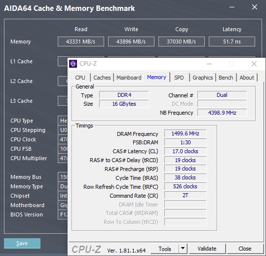Click the empty Total CAS# (tRDRAM) field
Viewport: 266px width, 256px height.
(185, 213)
